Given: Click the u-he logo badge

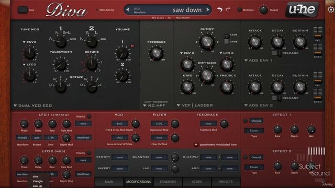Looking at the screenshot, I should pos(302,9).
